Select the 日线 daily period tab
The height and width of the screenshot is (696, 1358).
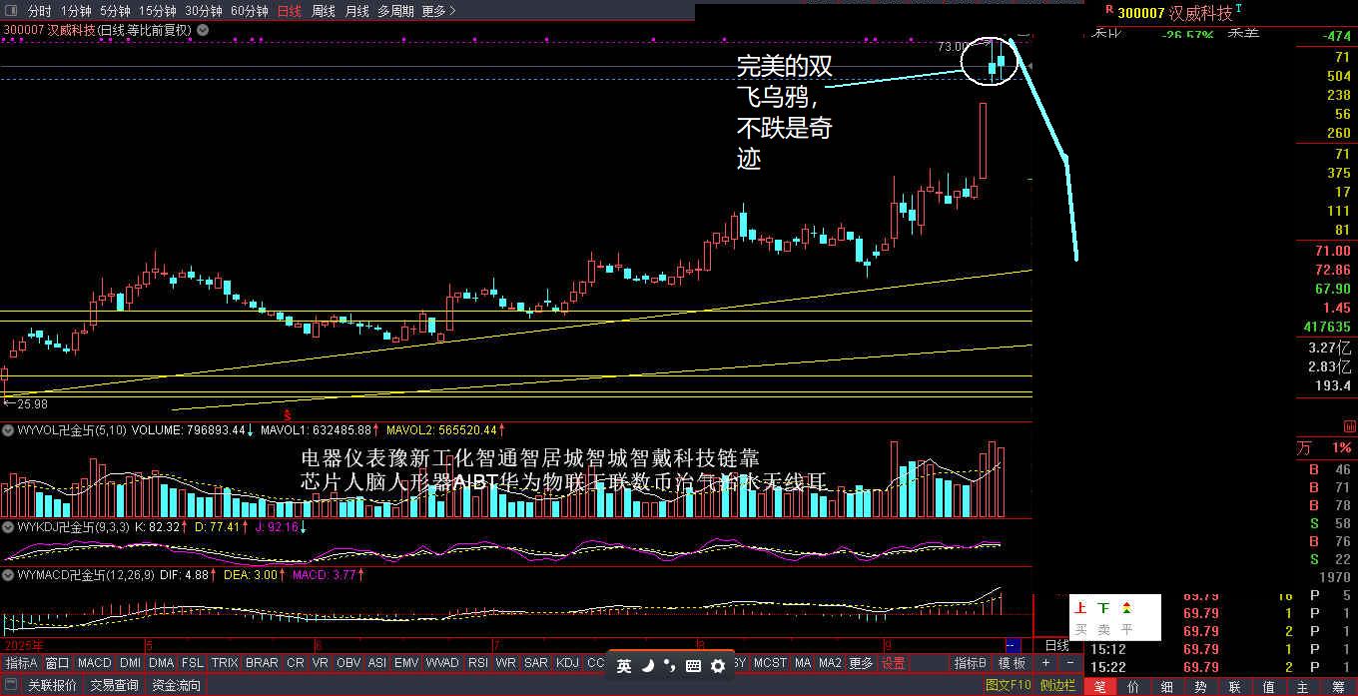(290, 11)
